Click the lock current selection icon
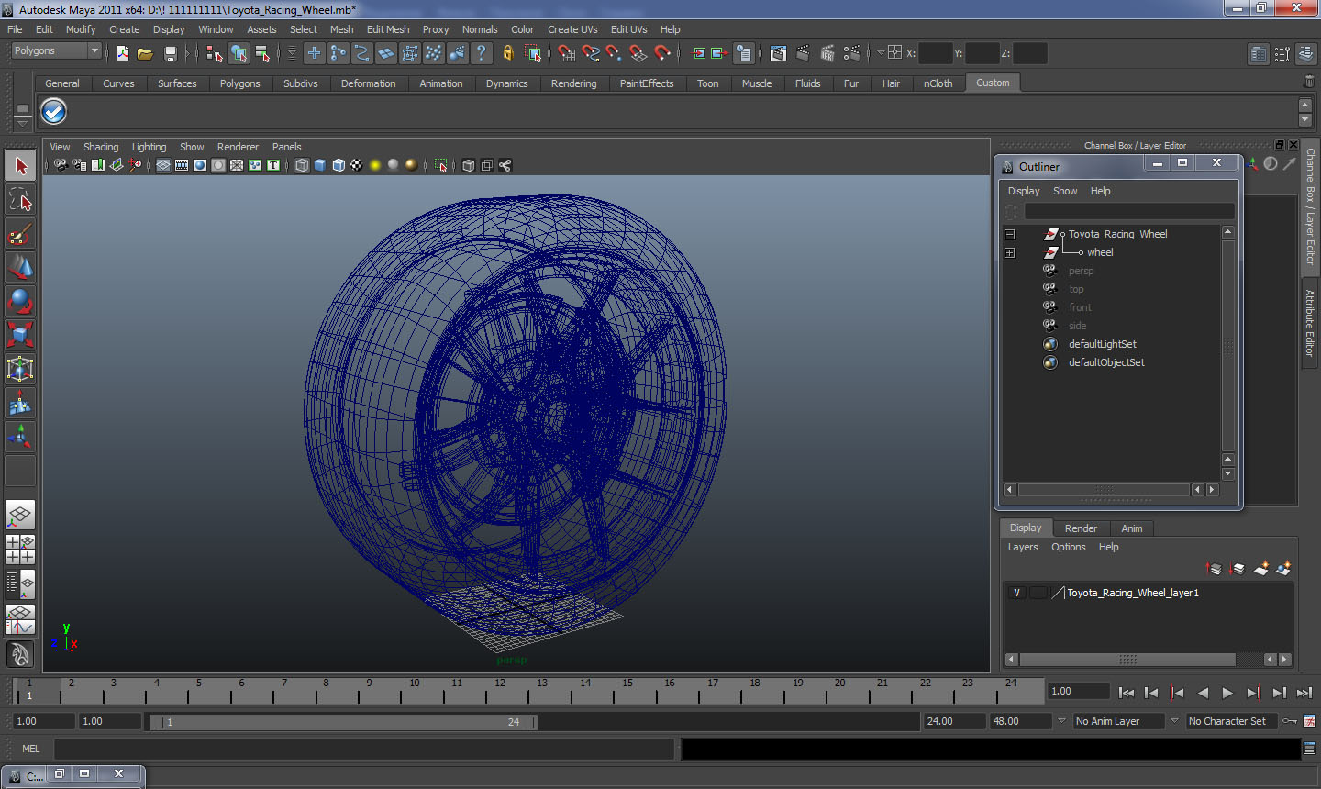This screenshot has height=789, width=1321. click(507, 53)
